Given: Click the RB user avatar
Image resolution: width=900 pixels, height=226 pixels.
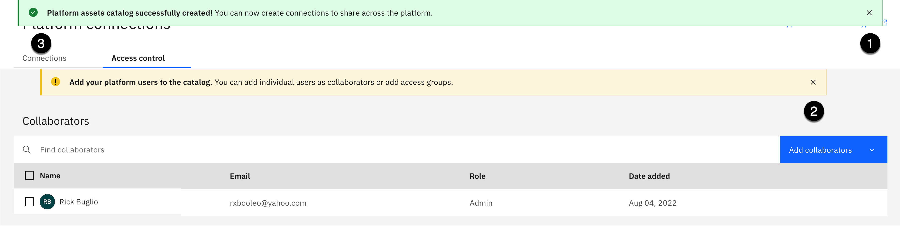Looking at the screenshot, I should [x=47, y=202].
